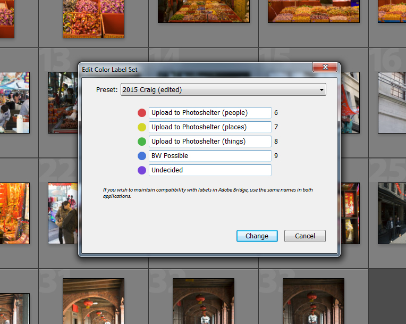Image resolution: width=406 pixels, height=324 pixels.
Task: Dismiss the dialog with Cancel
Action: (x=304, y=236)
